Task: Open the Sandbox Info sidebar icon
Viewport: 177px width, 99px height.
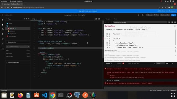Action: (x=2, y=20)
